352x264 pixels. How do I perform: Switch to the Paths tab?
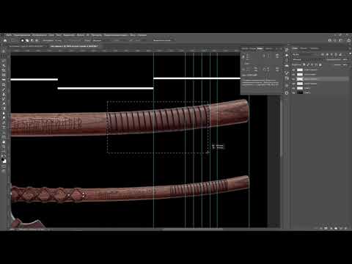315,48
